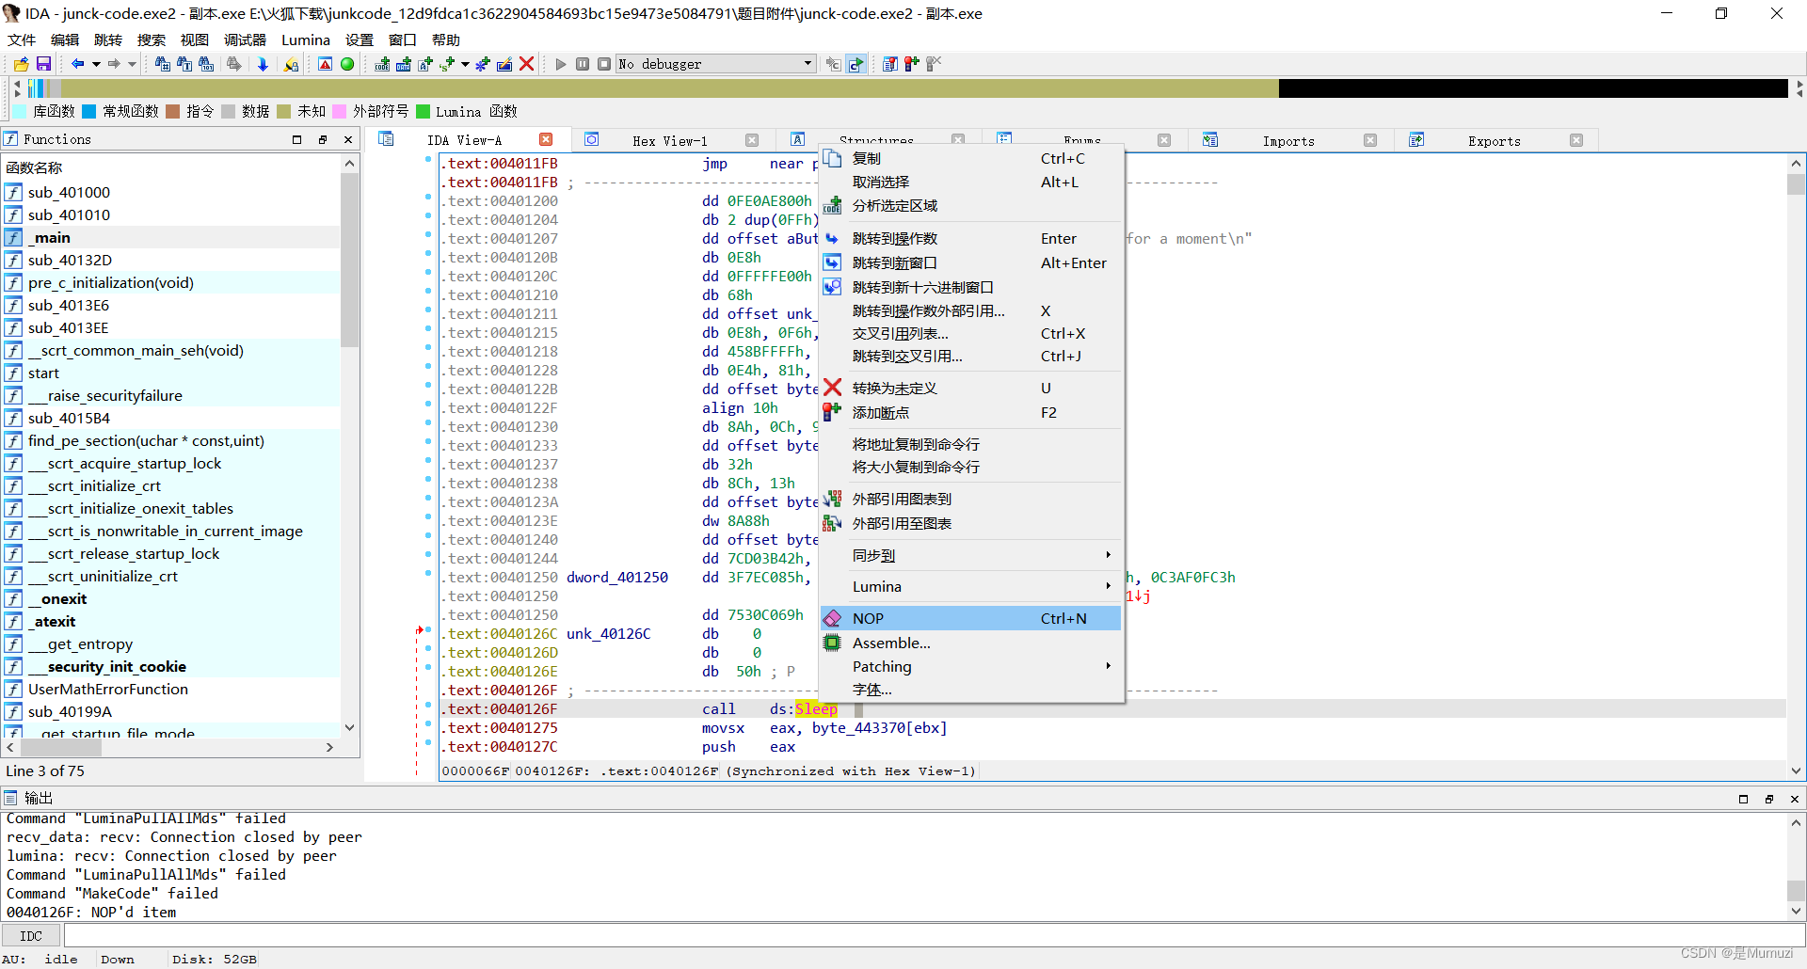
Task: Click the struct S-plus toolbar icon
Action: coord(447,64)
